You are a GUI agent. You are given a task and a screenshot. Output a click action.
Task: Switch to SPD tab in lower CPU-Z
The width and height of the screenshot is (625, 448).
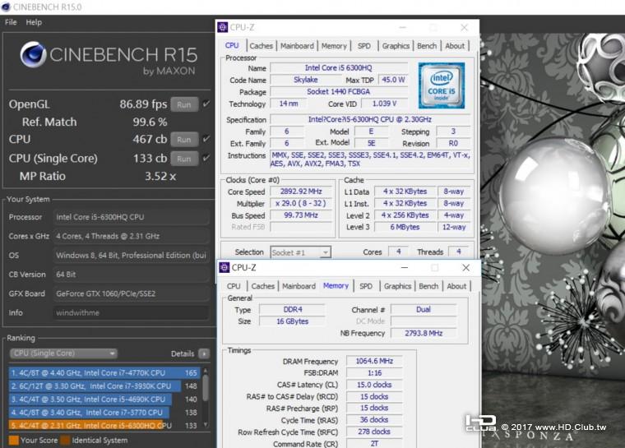tap(366, 286)
